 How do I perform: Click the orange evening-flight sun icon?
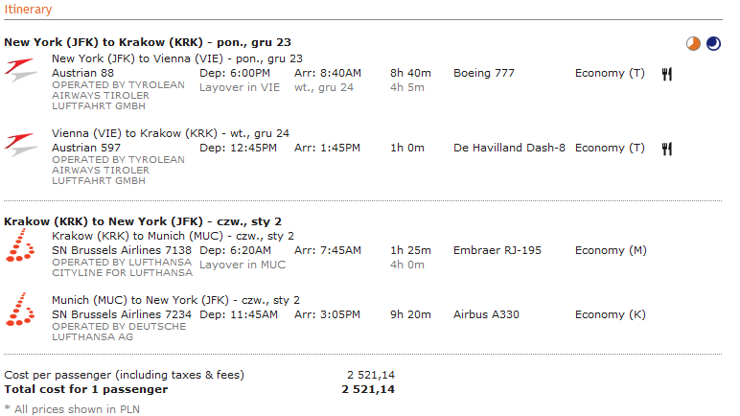pos(693,43)
